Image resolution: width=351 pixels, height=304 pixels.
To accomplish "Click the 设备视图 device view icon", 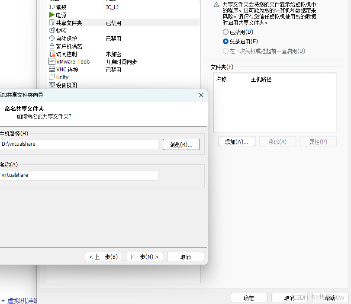I will pos(52,85).
